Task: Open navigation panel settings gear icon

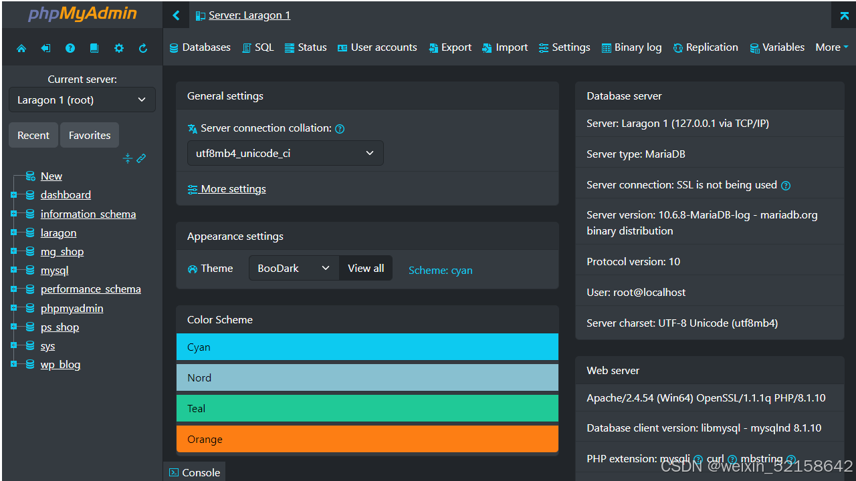Action: 119,48
